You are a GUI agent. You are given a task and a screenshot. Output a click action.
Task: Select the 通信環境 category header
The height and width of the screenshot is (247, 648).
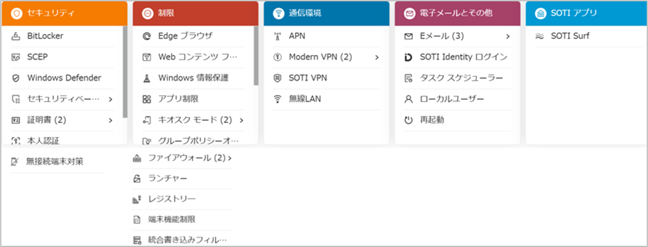click(x=326, y=13)
